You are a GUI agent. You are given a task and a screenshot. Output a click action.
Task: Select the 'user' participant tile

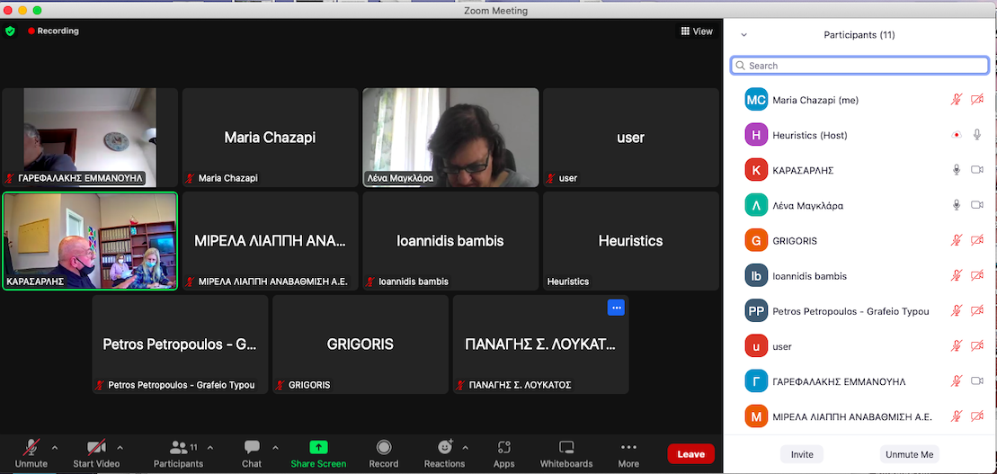click(x=631, y=138)
